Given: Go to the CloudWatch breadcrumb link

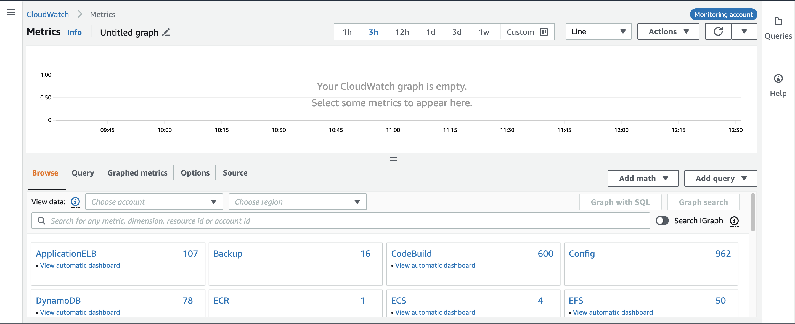Looking at the screenshot, I should click(x=47, y=15).
